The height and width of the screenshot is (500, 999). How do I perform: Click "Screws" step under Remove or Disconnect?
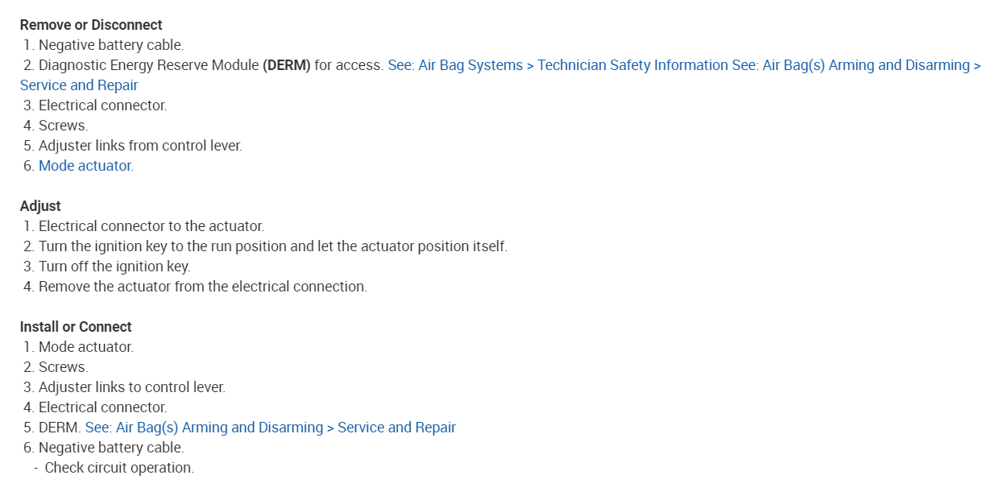[63, 126]
